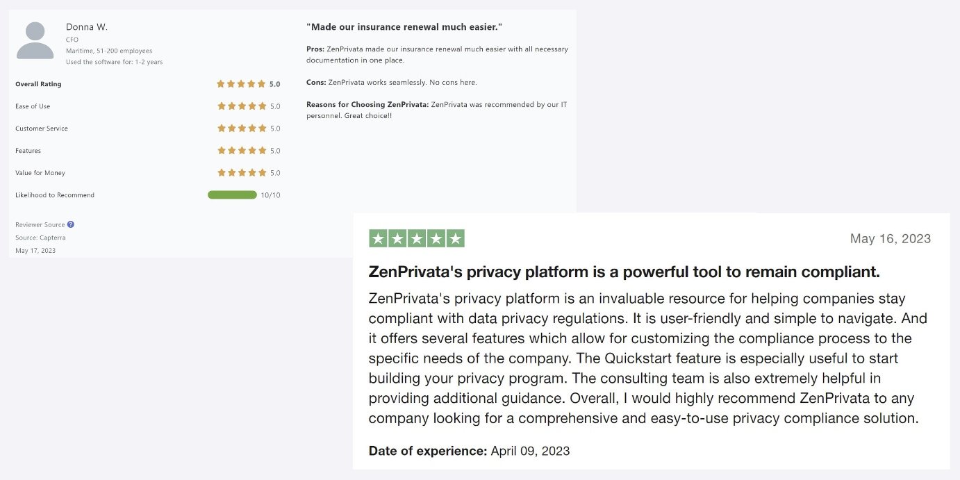
Task: Click the "Reasons for Choosing ZenPrivata" text
Action: click(x=367, y=104)
